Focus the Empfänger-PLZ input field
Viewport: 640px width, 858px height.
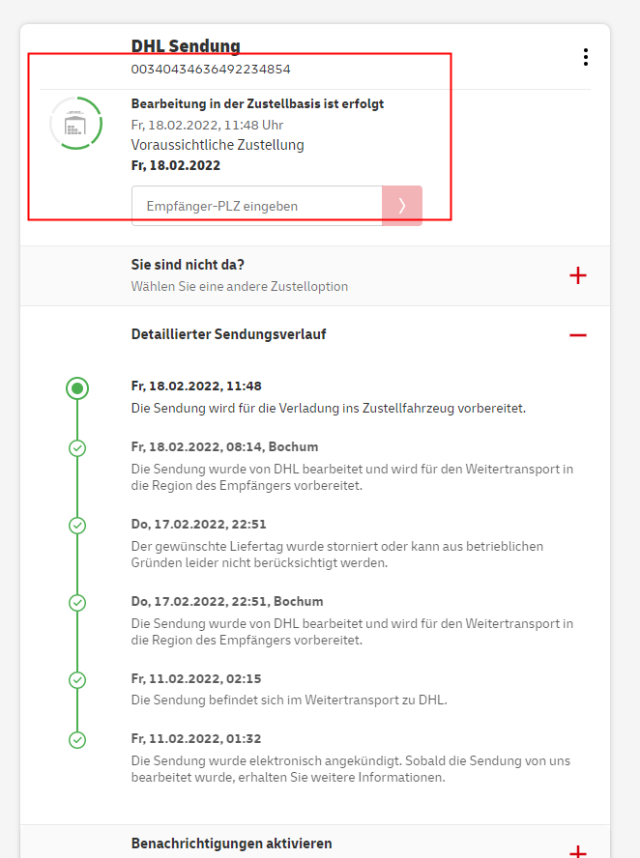[x=256, y=206]
